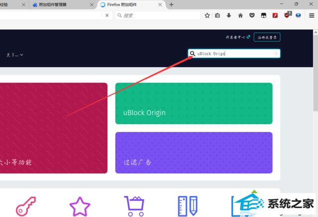Open the shopping cart category icon
318x217 pixels.
[134, 206]
